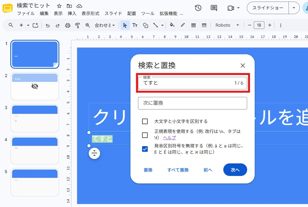Open the border color pencil
The image size is (308, 207).
[x=183, y=25]
